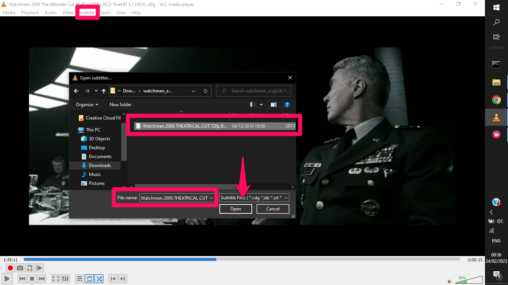Open the view options dropdown arrow

coord(261,105)
